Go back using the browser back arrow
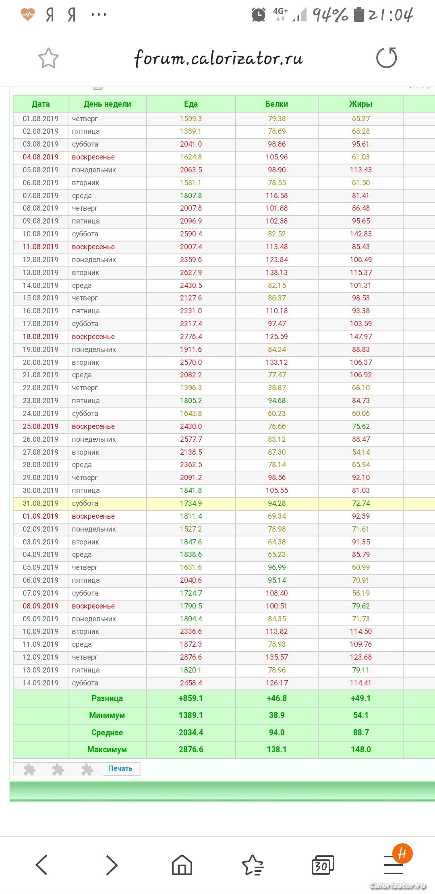This screenshot has width=435, height=894. point(42,865)
